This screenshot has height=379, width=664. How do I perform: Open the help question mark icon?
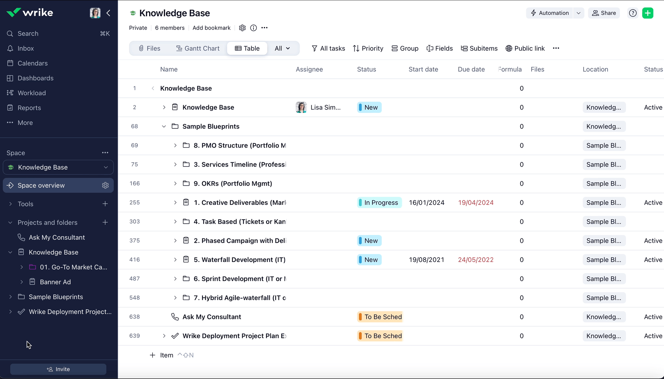(633, 13)
